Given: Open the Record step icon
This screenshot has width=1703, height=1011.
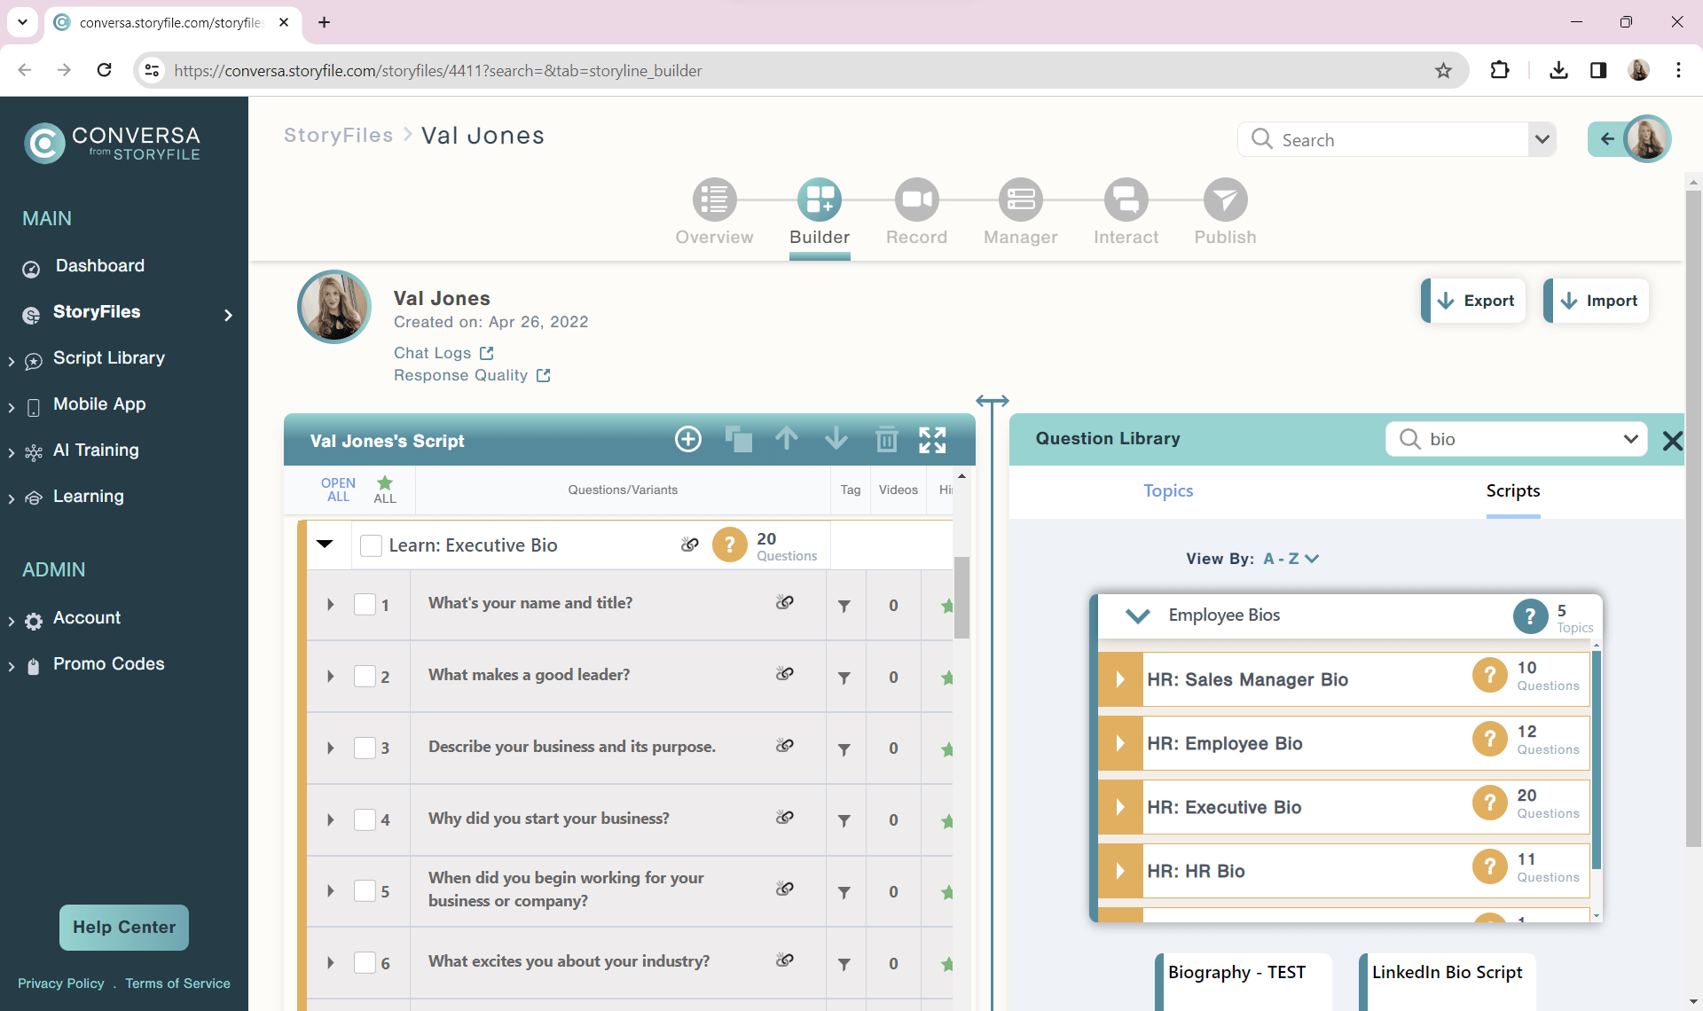Looking at the screenshot, I should (x=916, y=200).
